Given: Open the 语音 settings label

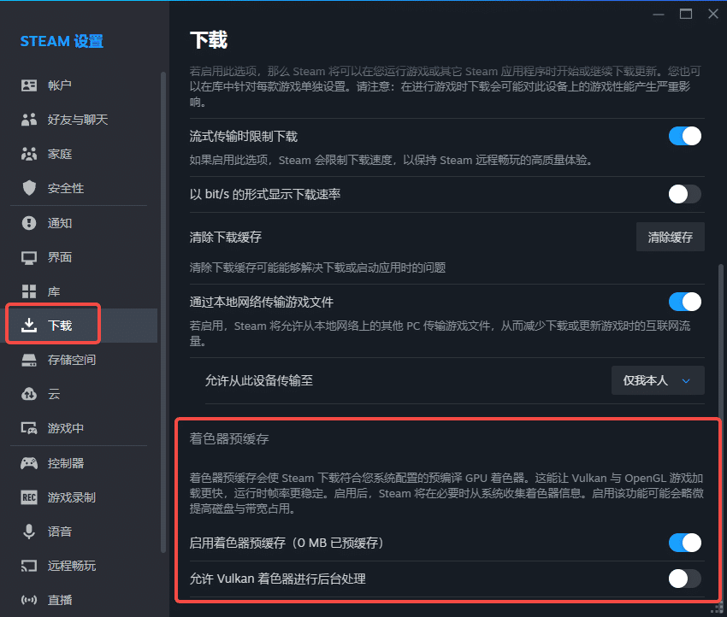Looking at the screenshot, I should click(x=60, y=532).
